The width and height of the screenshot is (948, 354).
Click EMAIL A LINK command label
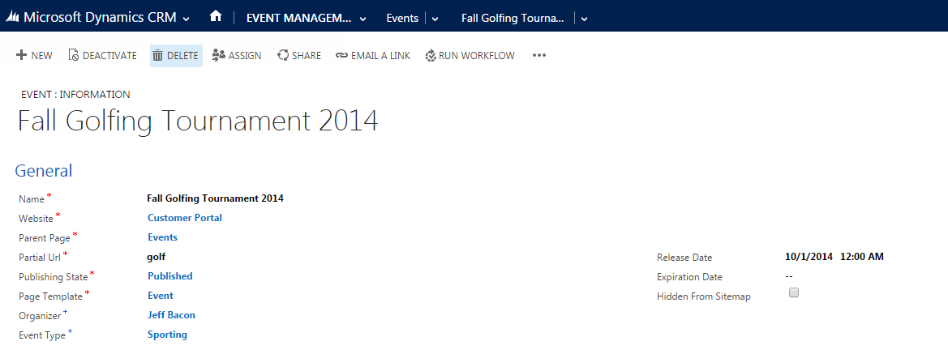[x=381, y=56]
